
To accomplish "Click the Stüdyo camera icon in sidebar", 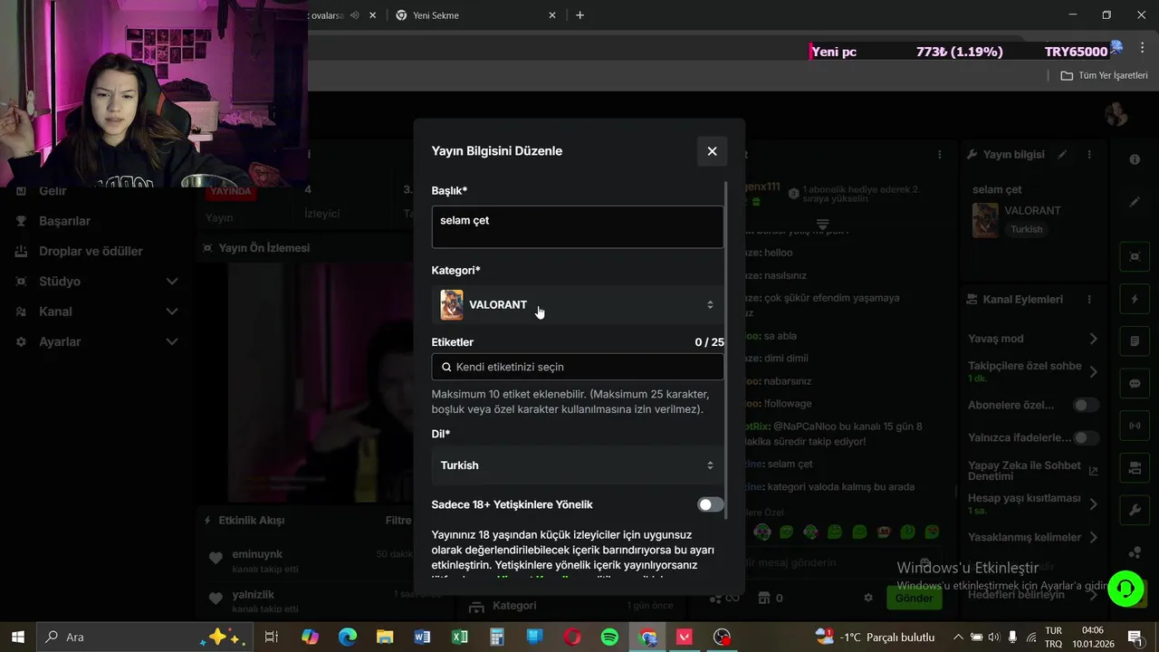I will [x=21, y=282].
